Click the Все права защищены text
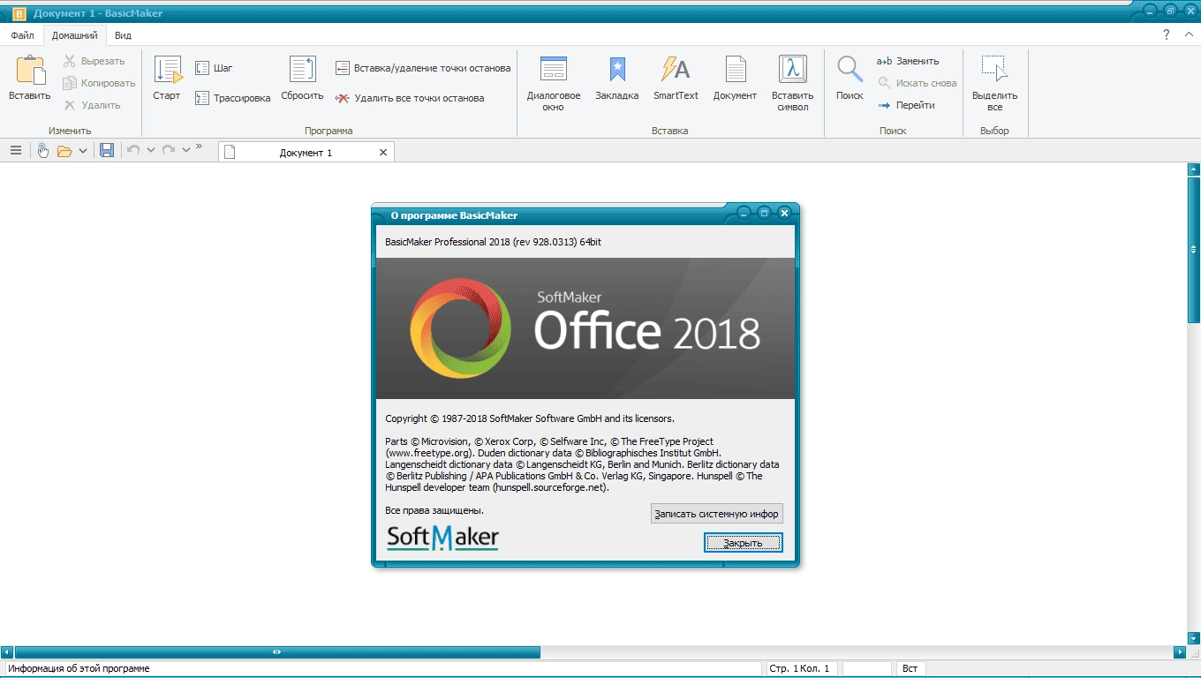Image resolution: width=1201 pixels, height=678 pixels. [x=434, y=510]
